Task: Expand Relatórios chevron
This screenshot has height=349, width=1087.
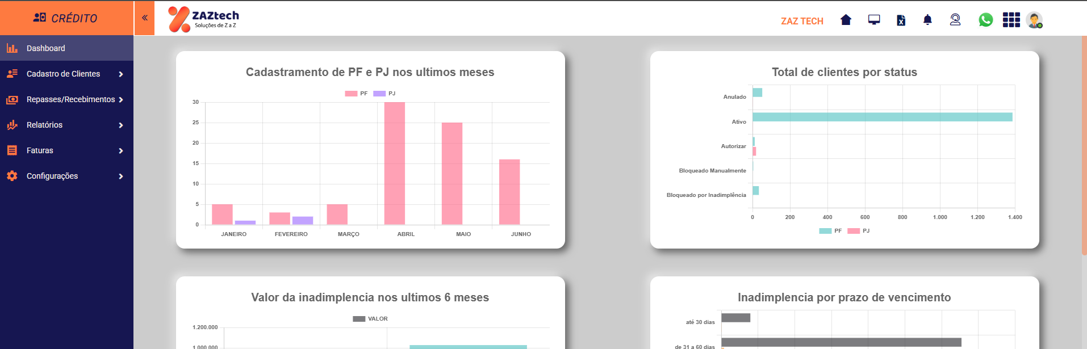Action: click(121, 125)
